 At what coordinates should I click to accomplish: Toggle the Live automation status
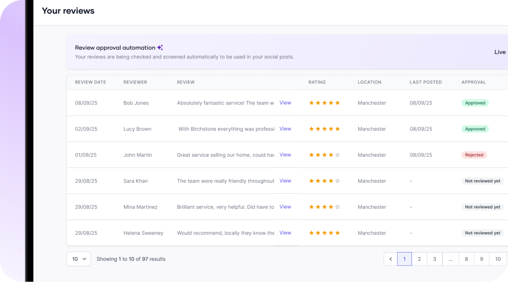[500, 52]
